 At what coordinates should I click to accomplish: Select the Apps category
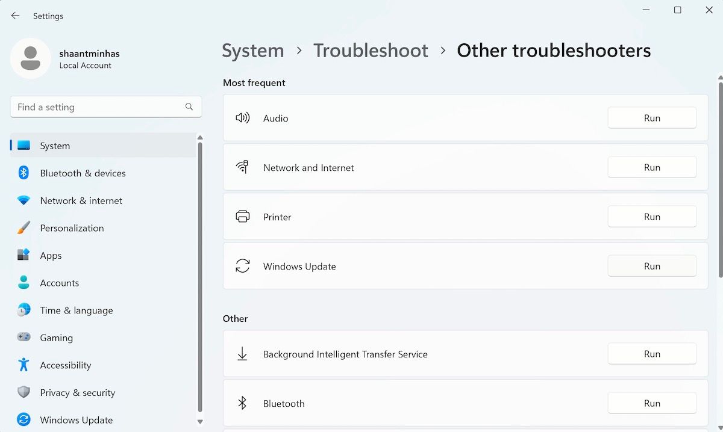click(x=103, y=255)
